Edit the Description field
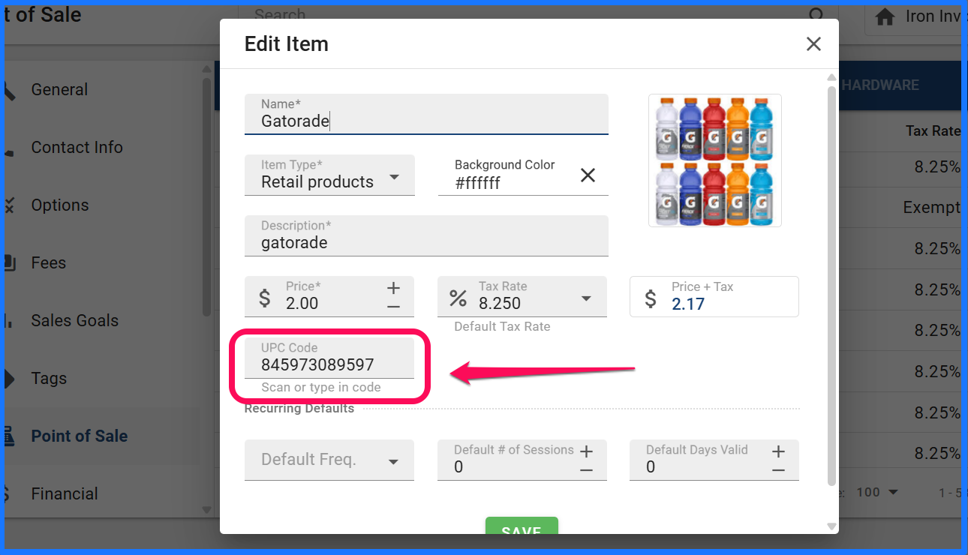Viewport: 968px width, 555px height. [426, 235]
